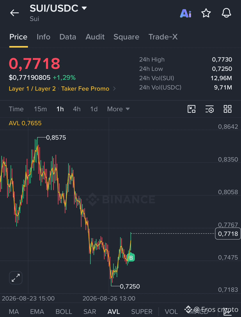Toggle the VOL indicator
This screenshot has width=241, height=317.
(x=171, y=311)
